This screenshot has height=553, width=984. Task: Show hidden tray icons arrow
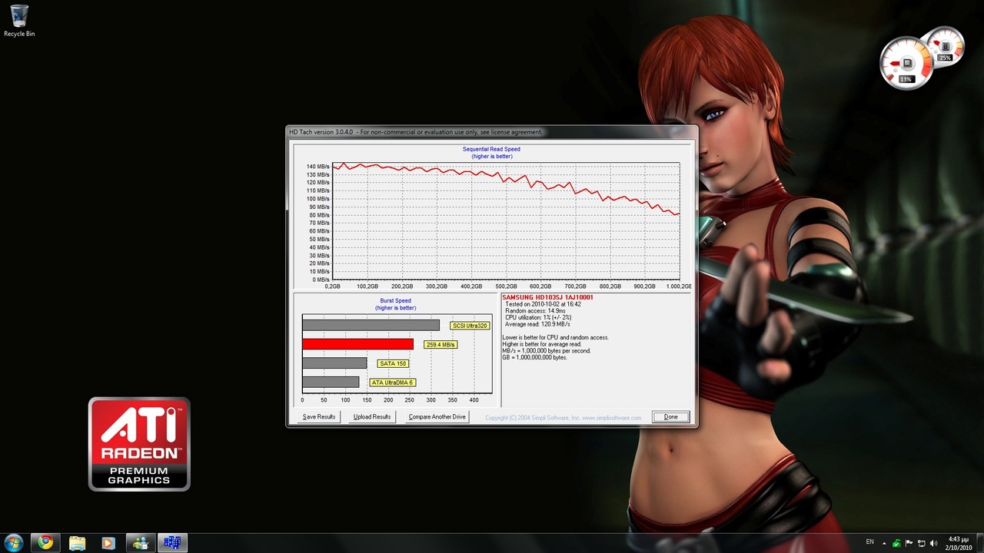click(884, 543)
